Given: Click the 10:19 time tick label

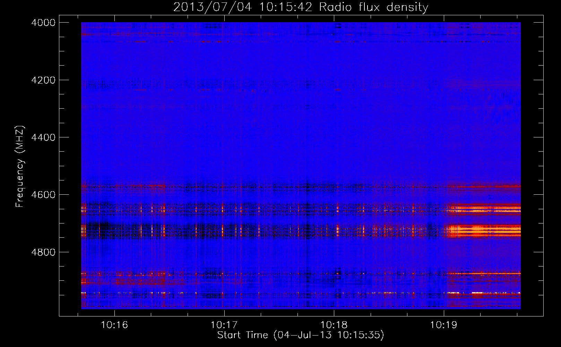Looking at the screenshot, I should tap(444, 325).
